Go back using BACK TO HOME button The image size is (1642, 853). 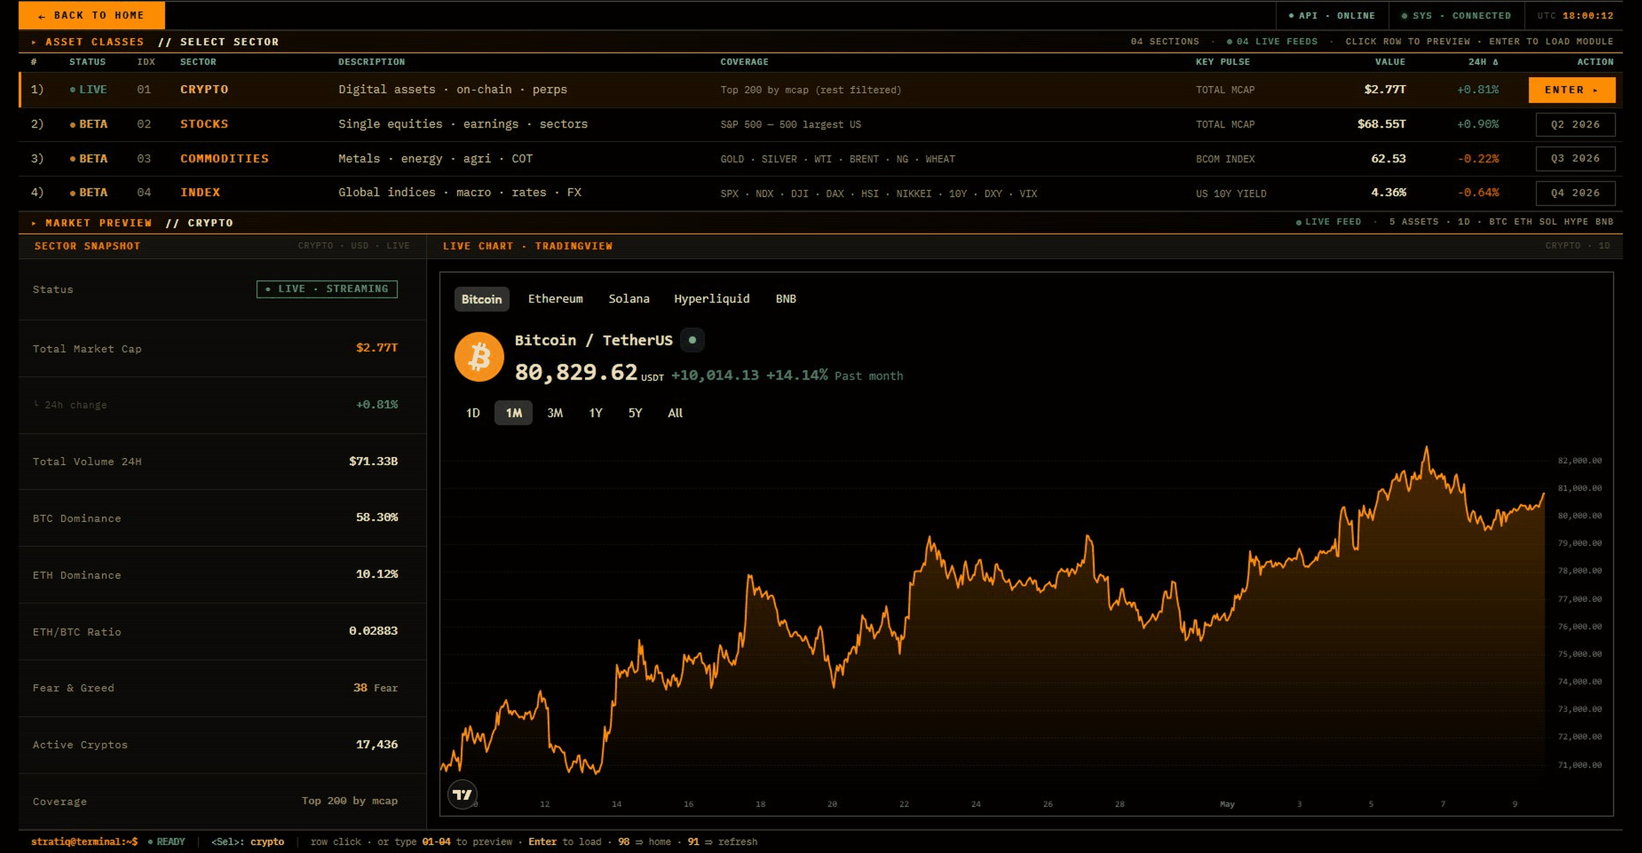click(x=92, y=15)
